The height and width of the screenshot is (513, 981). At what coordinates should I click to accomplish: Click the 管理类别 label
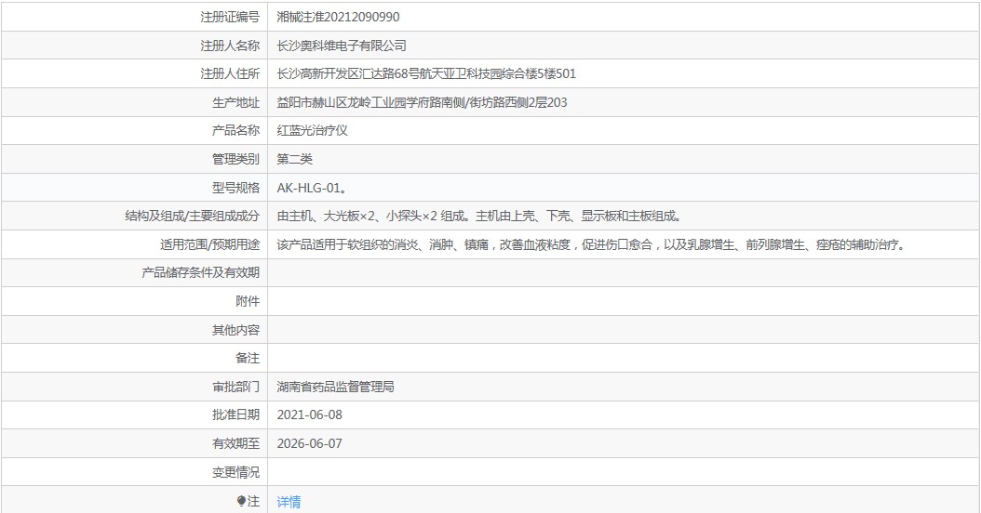coord(235,159)
